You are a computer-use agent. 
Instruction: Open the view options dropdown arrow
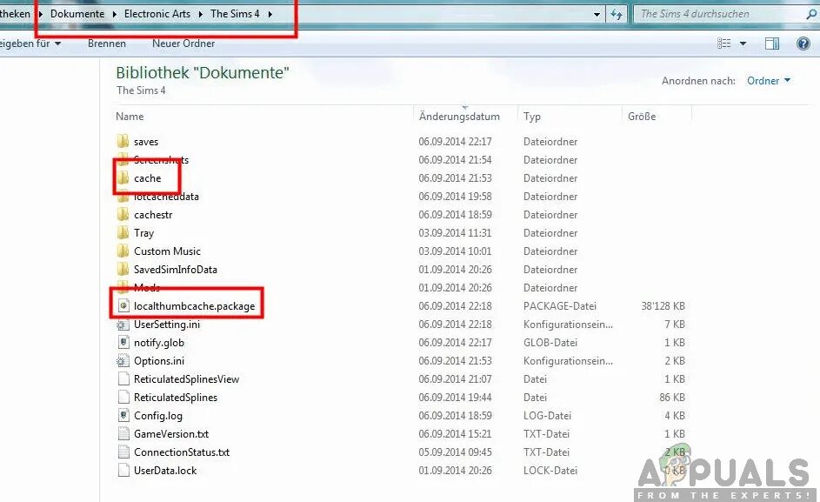(743, 44)
